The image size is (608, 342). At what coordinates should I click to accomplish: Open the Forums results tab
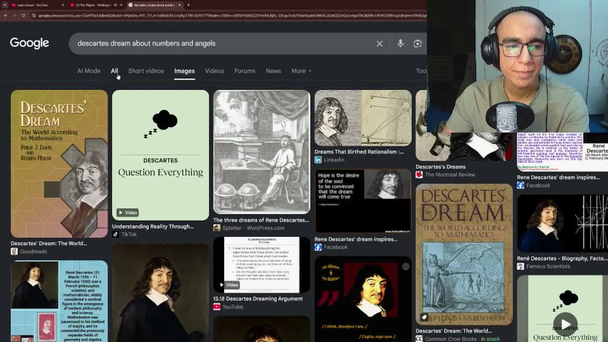[245, 71]
